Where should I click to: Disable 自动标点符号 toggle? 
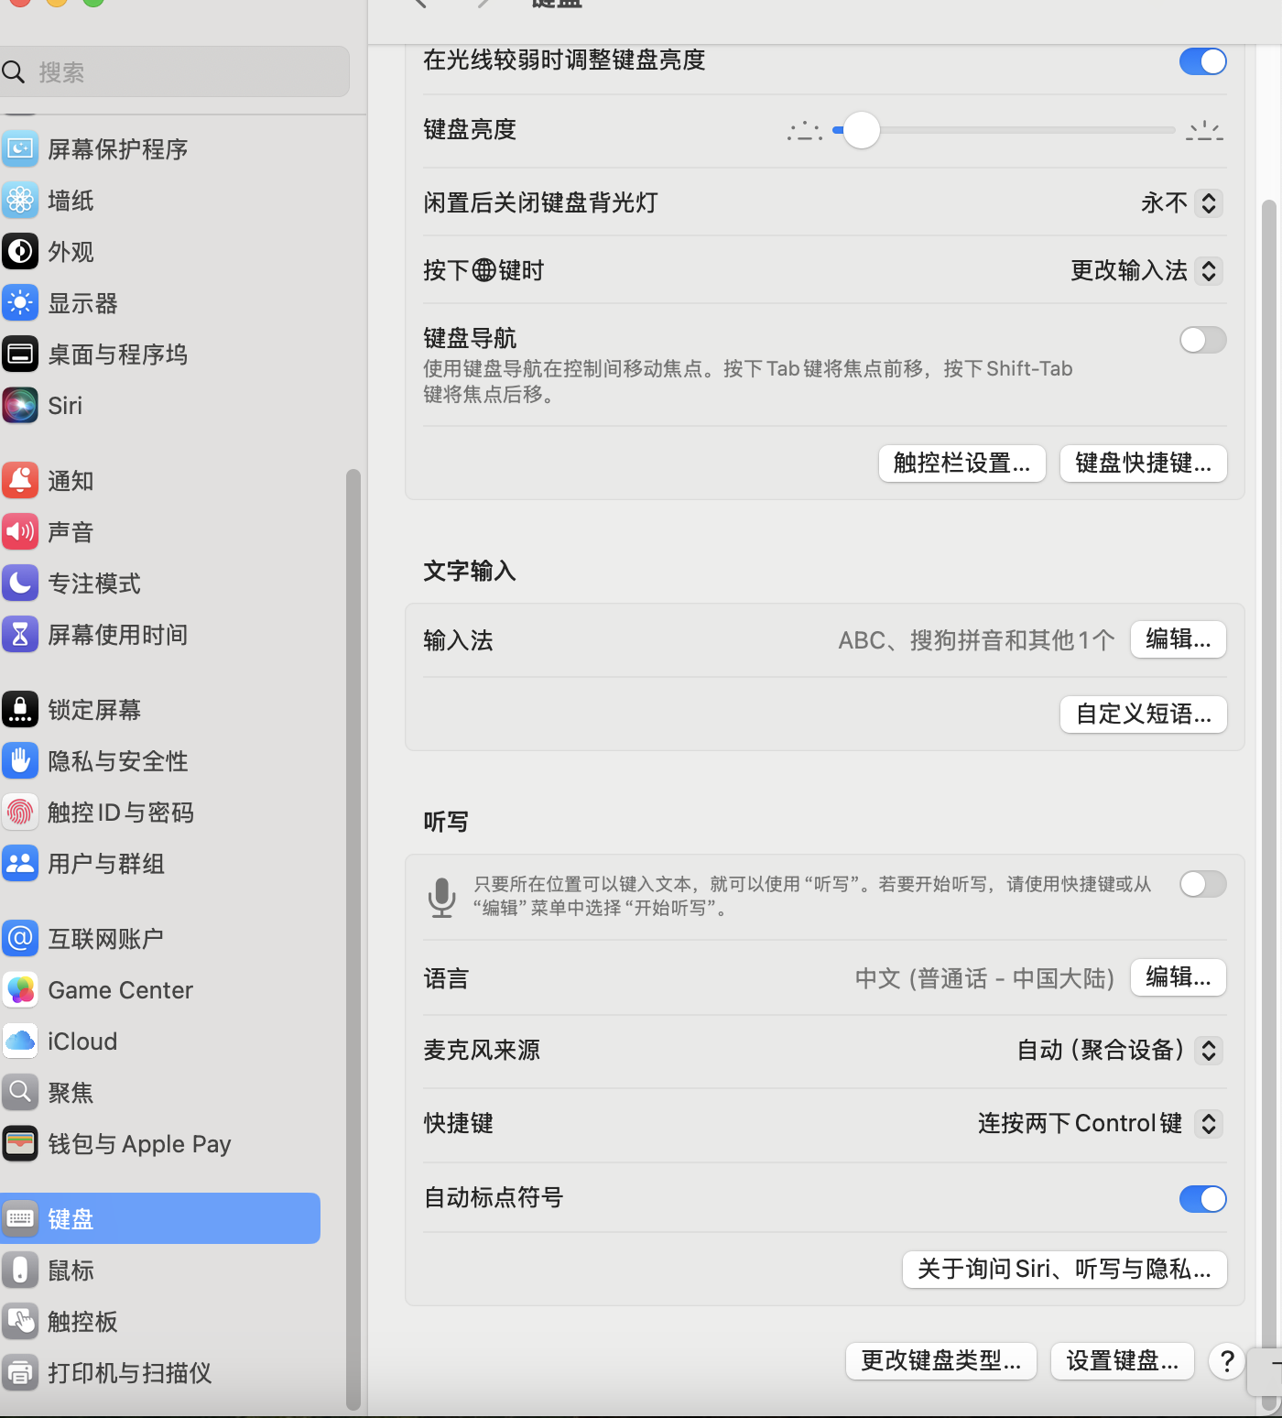1202,1199
